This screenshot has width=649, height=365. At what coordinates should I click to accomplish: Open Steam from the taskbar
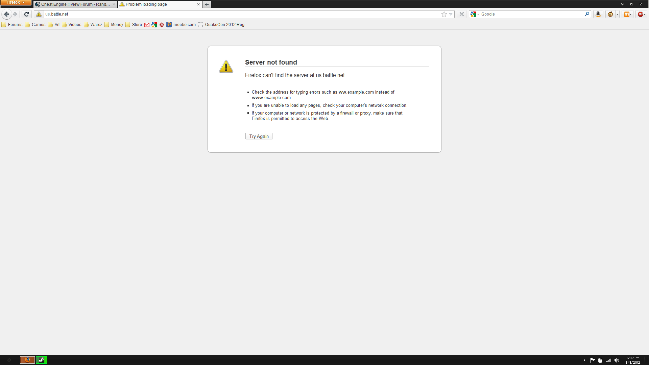point(42,360)
